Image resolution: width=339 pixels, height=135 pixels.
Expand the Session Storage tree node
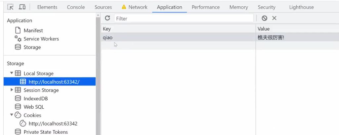pyautogui.click(x=12, y=90)
